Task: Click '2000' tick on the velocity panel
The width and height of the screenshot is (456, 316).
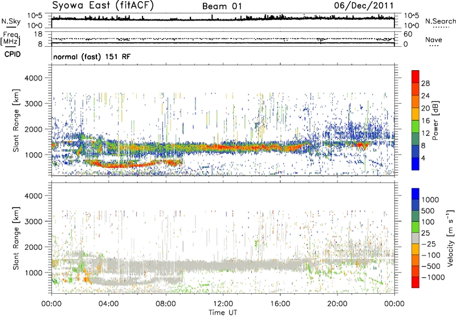Action: 33,247
